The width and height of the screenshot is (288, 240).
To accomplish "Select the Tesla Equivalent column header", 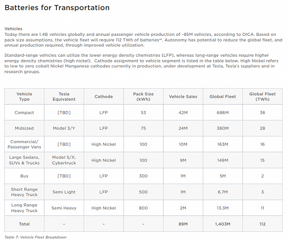I will click(64, 97).
